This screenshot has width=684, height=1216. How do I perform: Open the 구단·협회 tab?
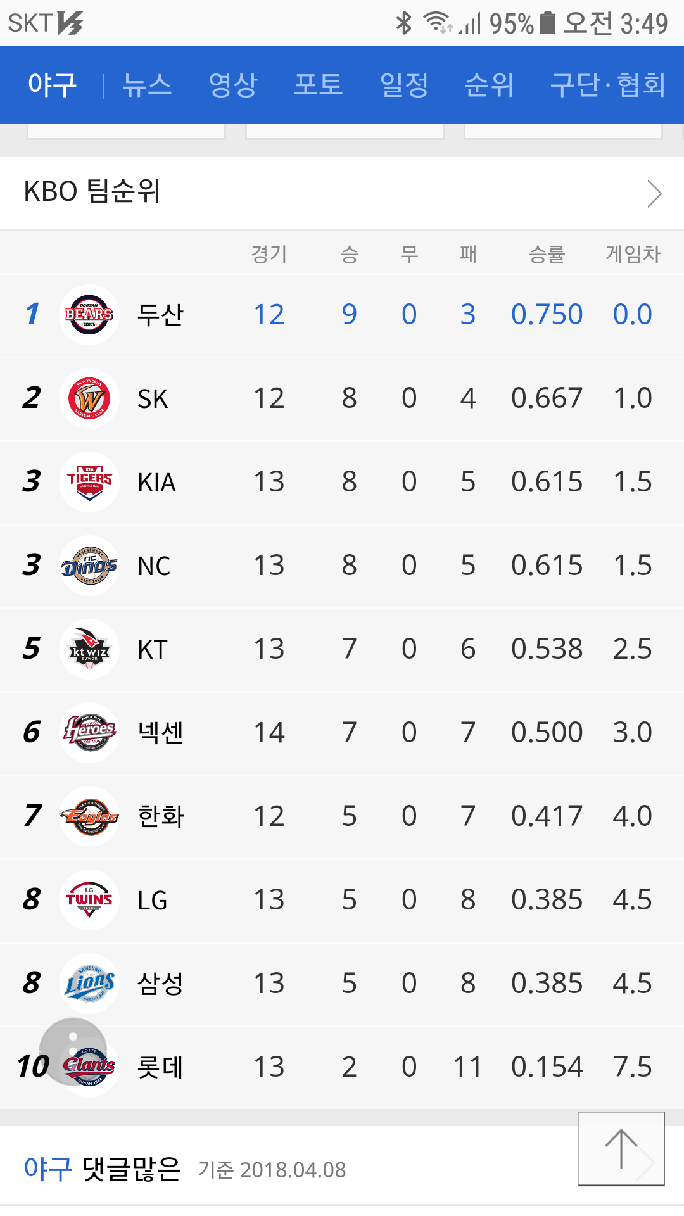pos(608,85)
